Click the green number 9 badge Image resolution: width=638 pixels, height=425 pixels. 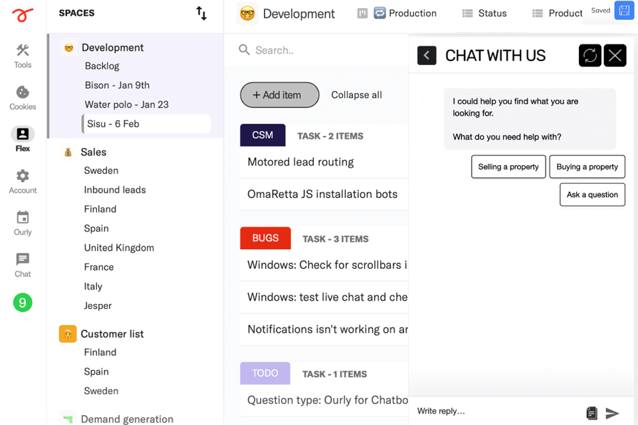click(23, 303)
